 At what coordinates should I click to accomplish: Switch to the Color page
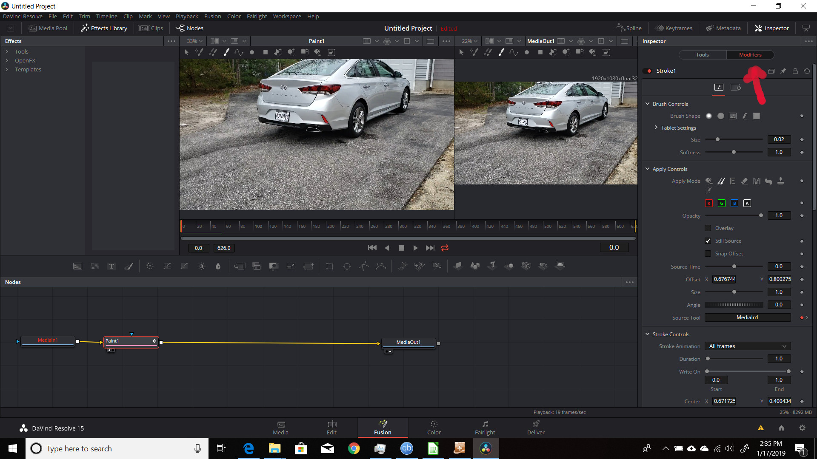pyautogui.click(x=434, y=428)
